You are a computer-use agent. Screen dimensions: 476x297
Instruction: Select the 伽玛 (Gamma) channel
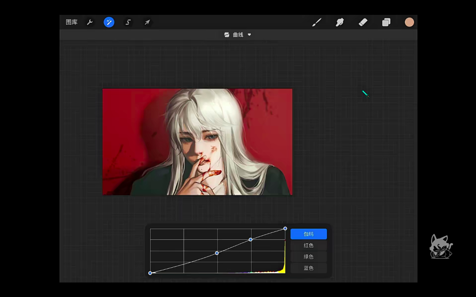309,234
